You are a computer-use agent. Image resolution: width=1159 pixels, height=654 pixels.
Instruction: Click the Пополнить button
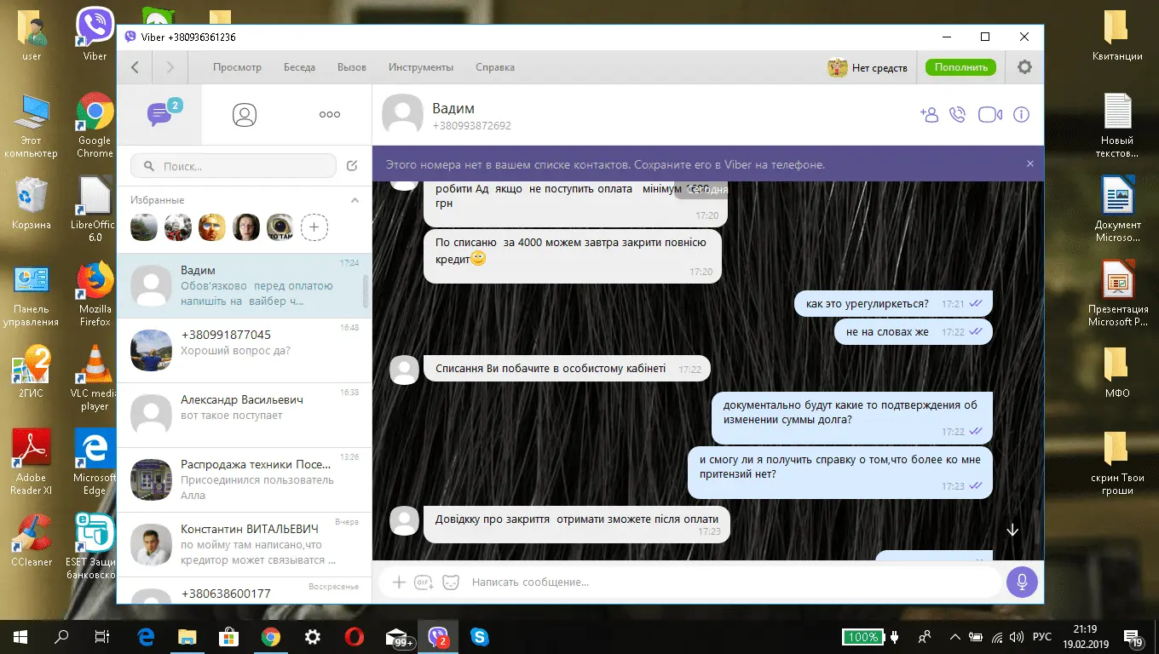tap(960, 67)
